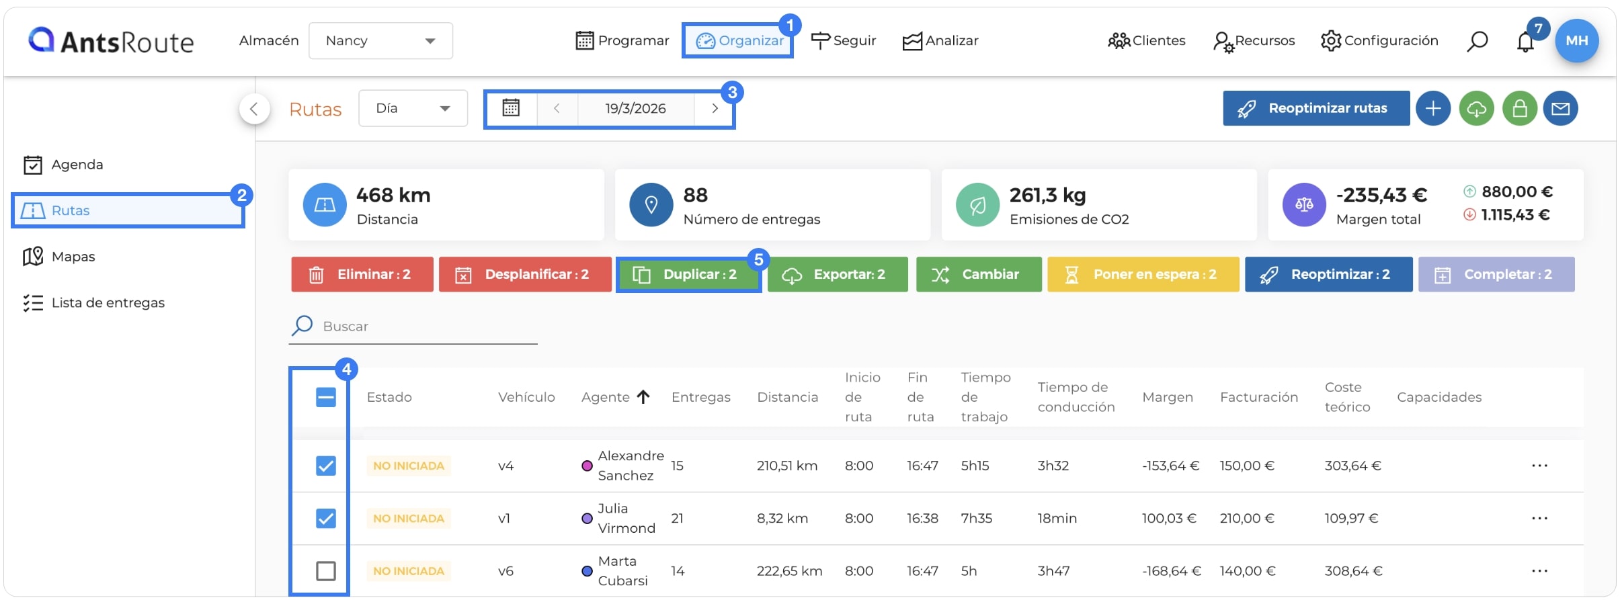Click Duplicar : 2 button
This screenshot has height=600, width=1620.
pyautogui.click(x=688, y=274)
